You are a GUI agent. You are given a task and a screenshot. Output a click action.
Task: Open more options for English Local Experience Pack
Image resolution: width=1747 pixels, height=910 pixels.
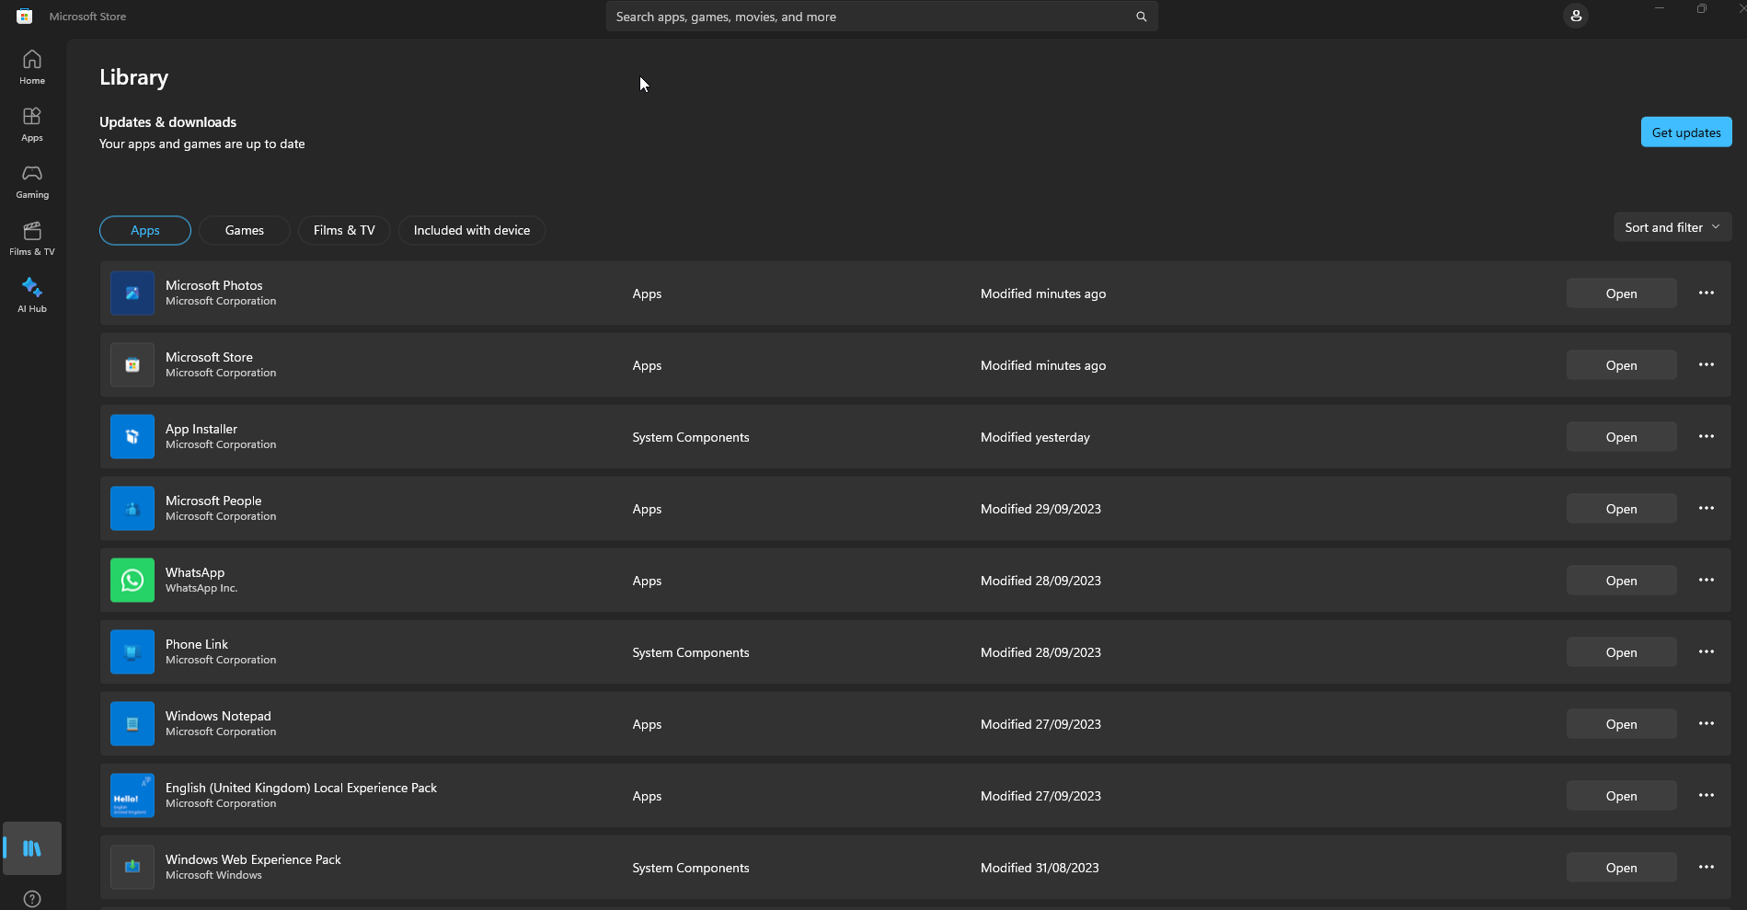tap(1707, 795)
